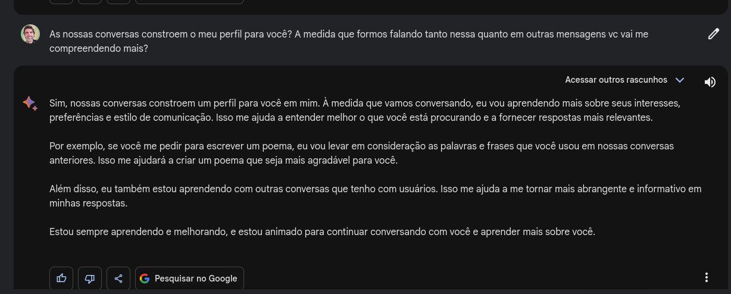Click the Google G logo
The image size is (731, 294).
coord(145,279)
